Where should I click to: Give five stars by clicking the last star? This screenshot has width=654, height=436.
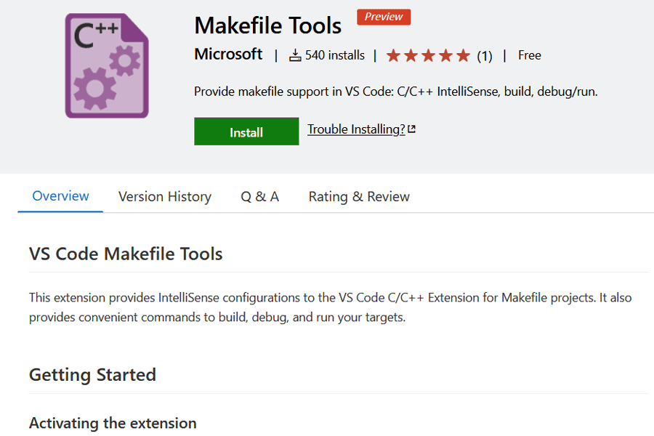click(463, 54)
